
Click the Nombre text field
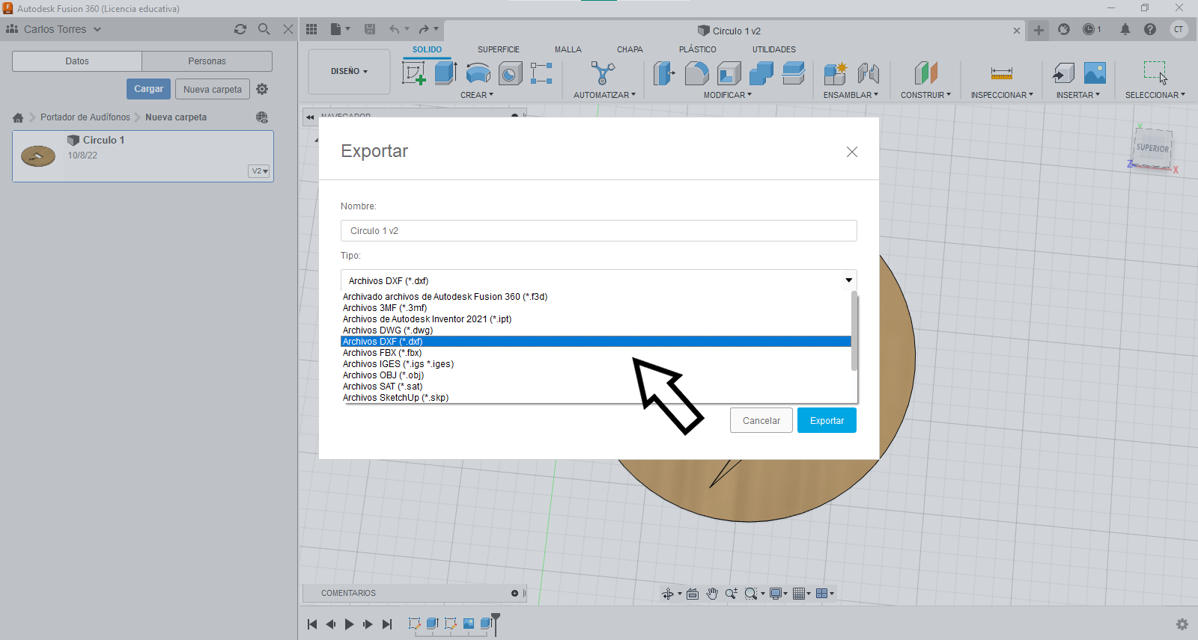coord(598,230)
